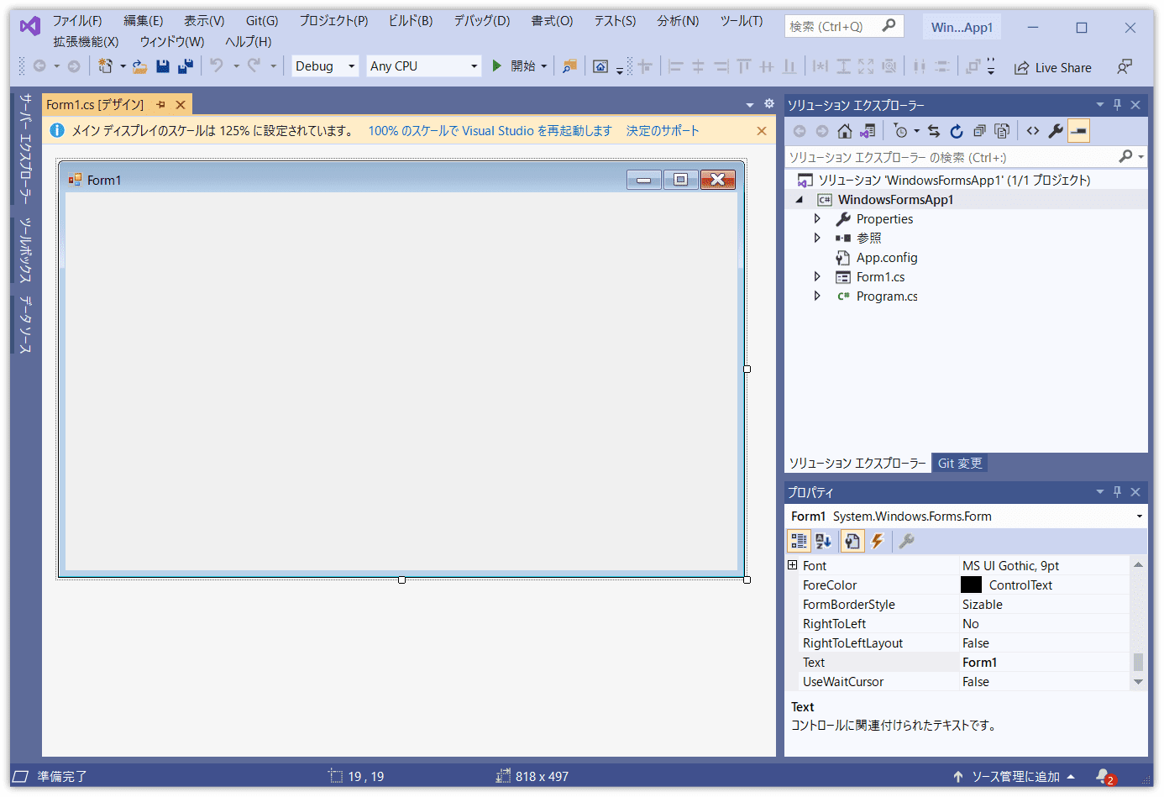1164x797 pixels.
Task: Click the 決定のサポート link
Action: tap(663, 131)
